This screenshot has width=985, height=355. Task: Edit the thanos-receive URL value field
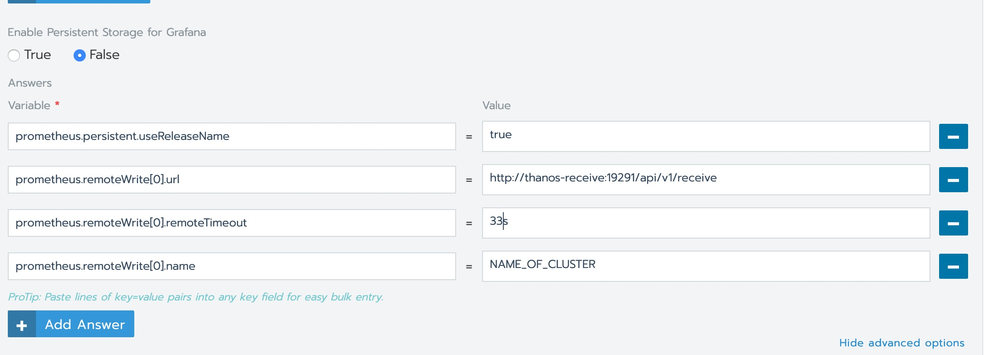pyautogui.click(x=706, y=180)
